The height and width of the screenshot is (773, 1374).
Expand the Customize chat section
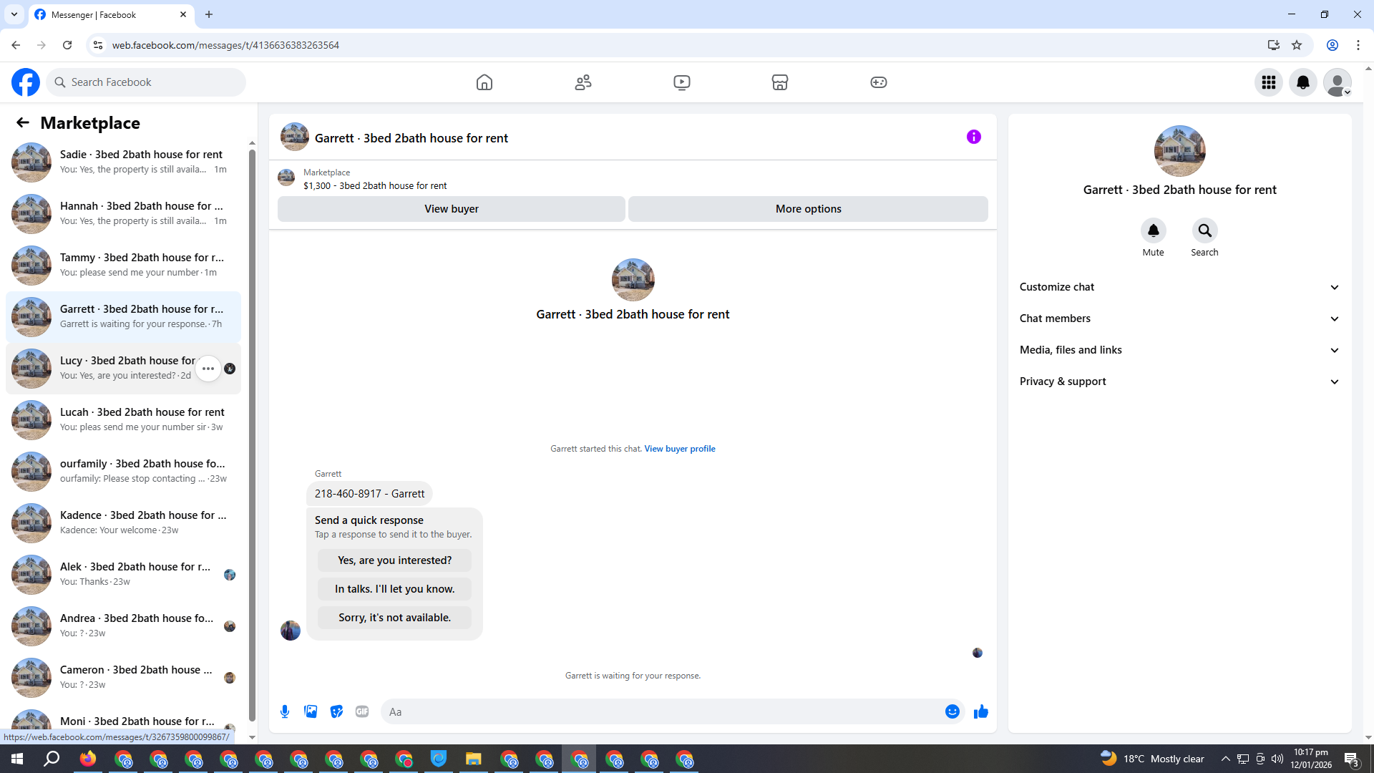(1179, 287)
